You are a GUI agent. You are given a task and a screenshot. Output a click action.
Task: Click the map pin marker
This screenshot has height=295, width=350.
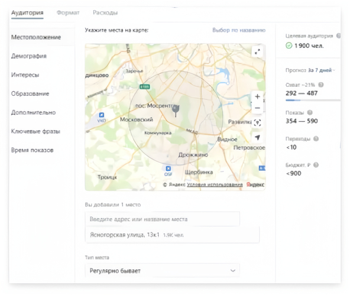click(x=176, y=110)
